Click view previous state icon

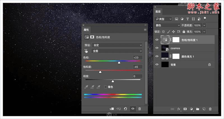coord(118,109)
